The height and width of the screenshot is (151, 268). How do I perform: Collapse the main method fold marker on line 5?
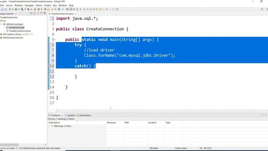tap(55, 39)
